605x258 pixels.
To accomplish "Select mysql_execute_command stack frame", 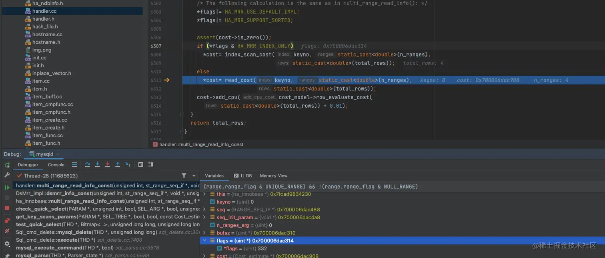I will [x=106, y=248].
